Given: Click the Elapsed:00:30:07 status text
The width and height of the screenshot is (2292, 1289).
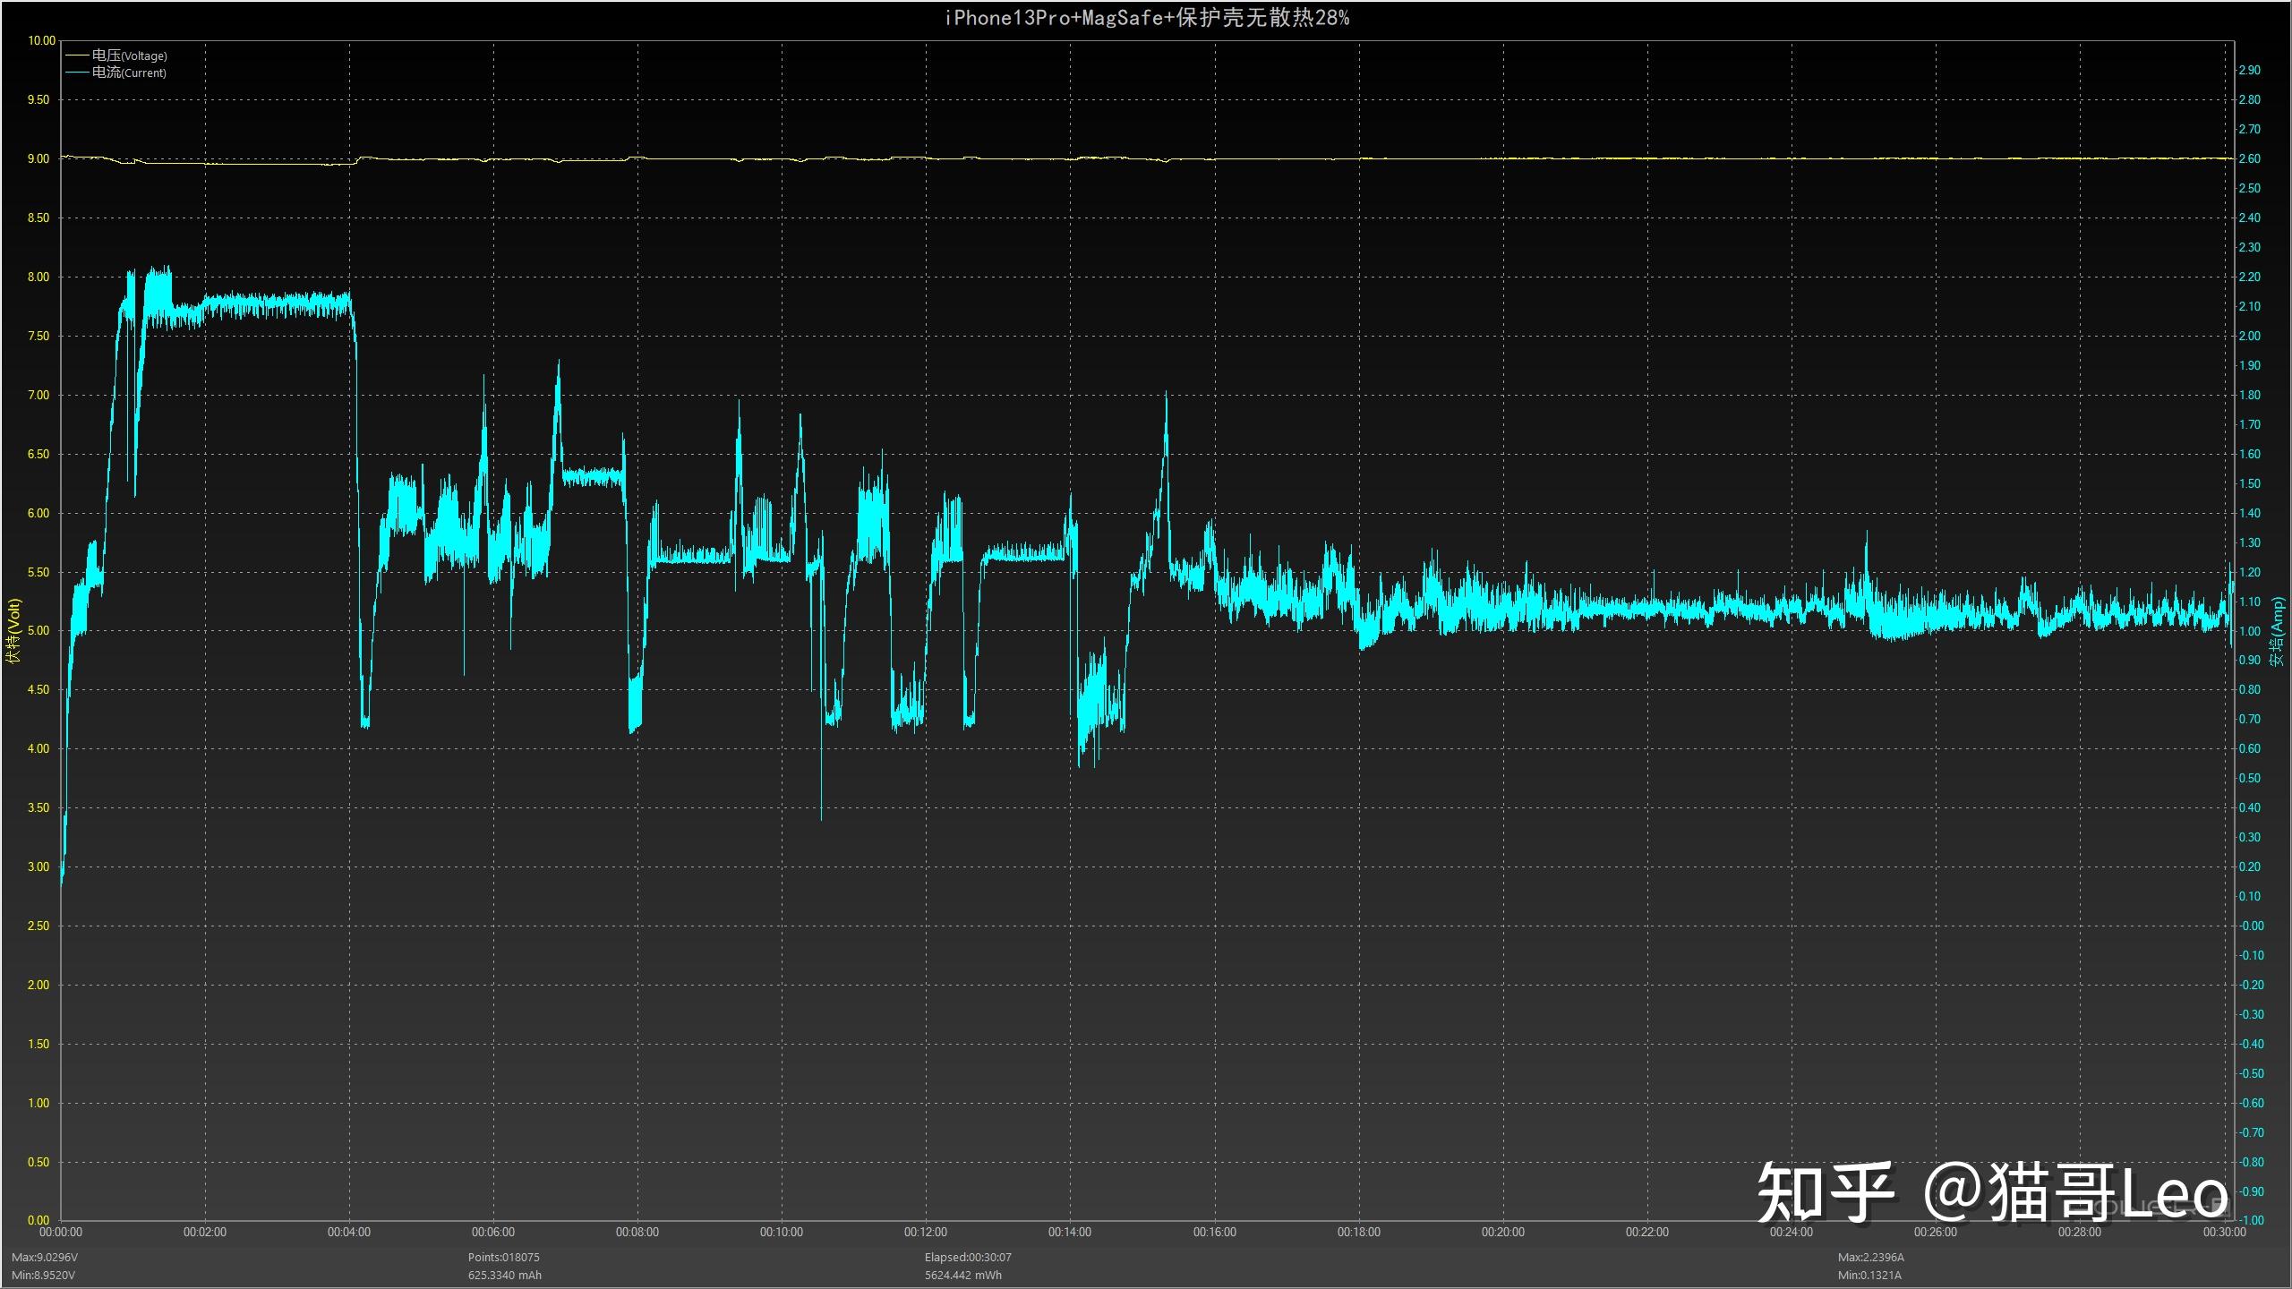Looking at the screenshot, I should 968,1257.
